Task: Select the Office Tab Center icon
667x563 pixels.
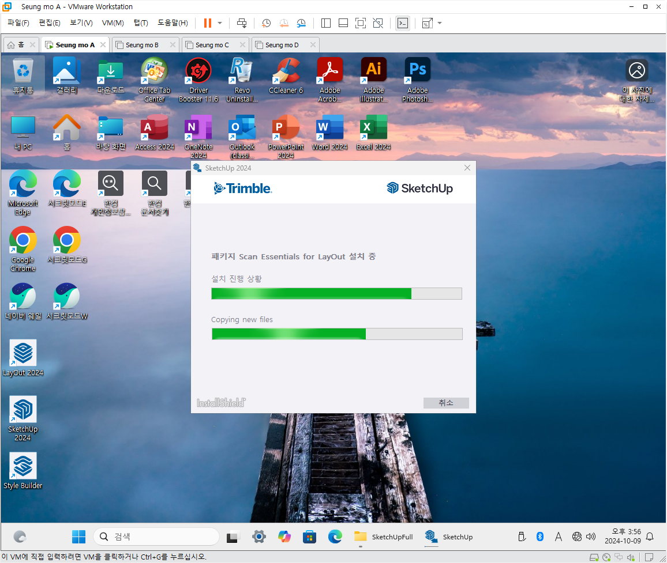Action: pyautogui.click(x=155, y=80)
